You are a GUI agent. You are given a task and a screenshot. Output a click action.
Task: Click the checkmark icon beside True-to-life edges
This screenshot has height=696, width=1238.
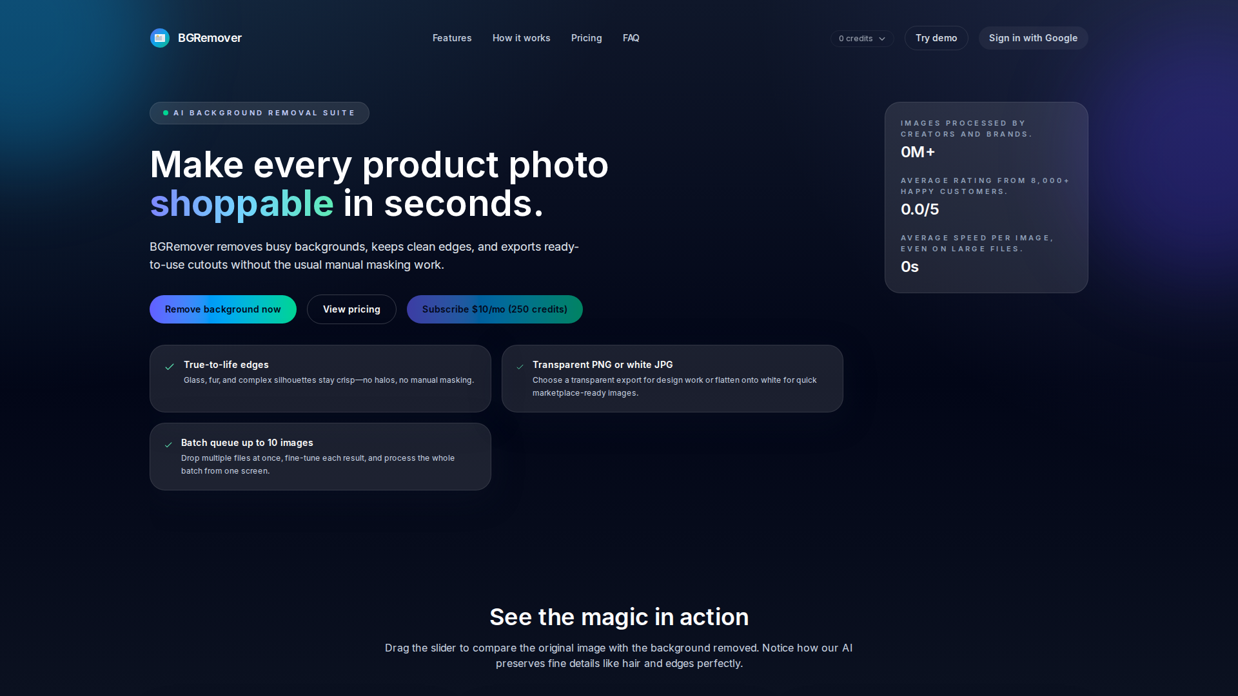click(170, 367)
